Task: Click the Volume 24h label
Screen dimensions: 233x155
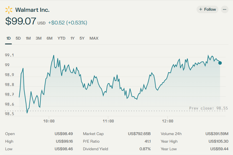Action: 171,134
